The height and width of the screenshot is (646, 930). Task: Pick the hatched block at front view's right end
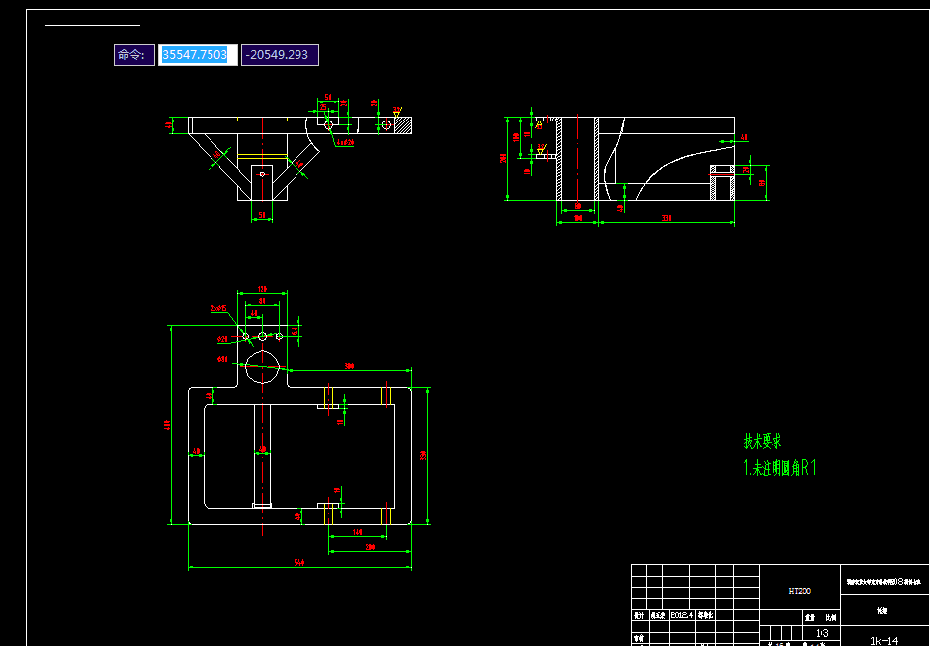point(403,125)
